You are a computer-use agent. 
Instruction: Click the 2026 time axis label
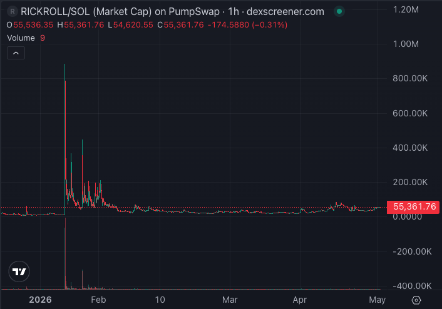coord(40,300)
